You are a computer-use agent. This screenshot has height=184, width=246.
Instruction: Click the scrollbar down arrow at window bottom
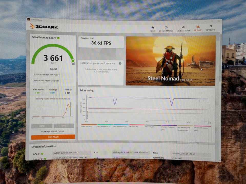[220, 161]
